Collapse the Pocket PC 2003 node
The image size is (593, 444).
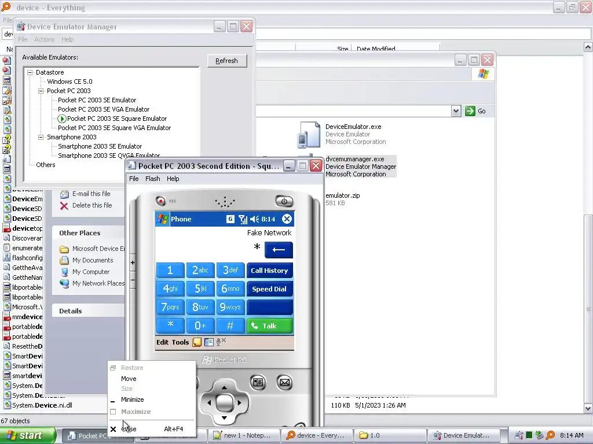pos(41,91)
